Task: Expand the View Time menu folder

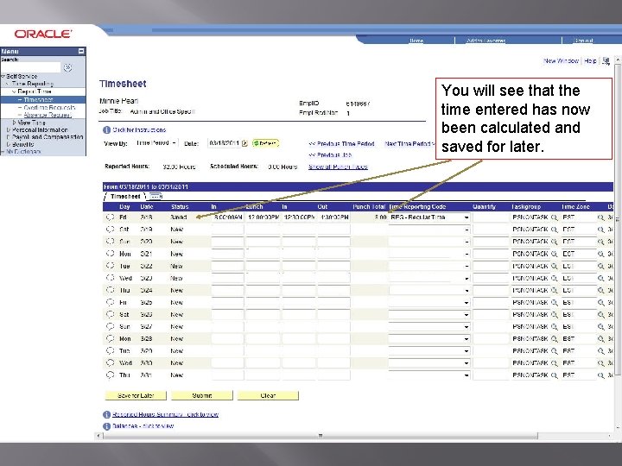Action: (15, 123)
